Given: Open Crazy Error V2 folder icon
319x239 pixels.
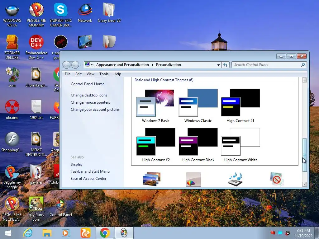Looking at the screenshot, I should click(109, 13).
